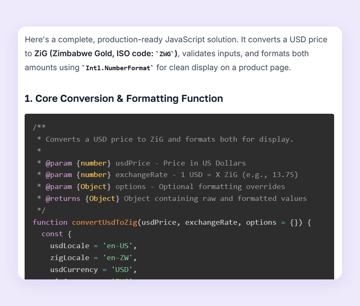The height and width of the screenshot is (306, 360).
Task: Click the variable zigLocale
Action: point(70,258)
